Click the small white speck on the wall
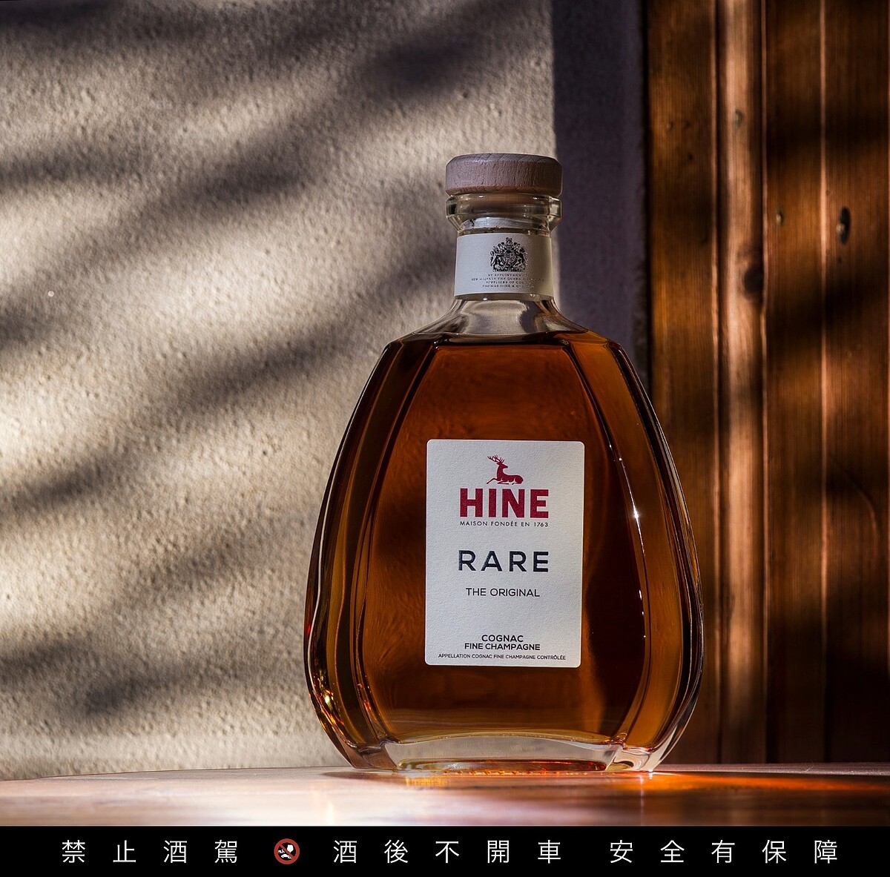 50,294
